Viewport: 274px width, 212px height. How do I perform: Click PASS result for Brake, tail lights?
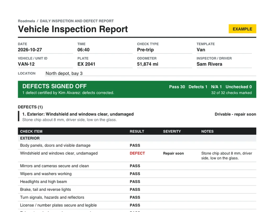tap(135, 189)
